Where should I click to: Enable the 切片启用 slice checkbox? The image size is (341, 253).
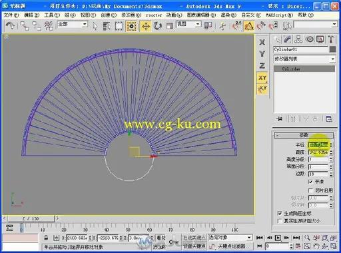tap(311, 190)
